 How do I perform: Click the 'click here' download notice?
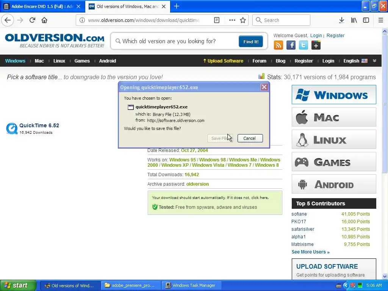260,197
